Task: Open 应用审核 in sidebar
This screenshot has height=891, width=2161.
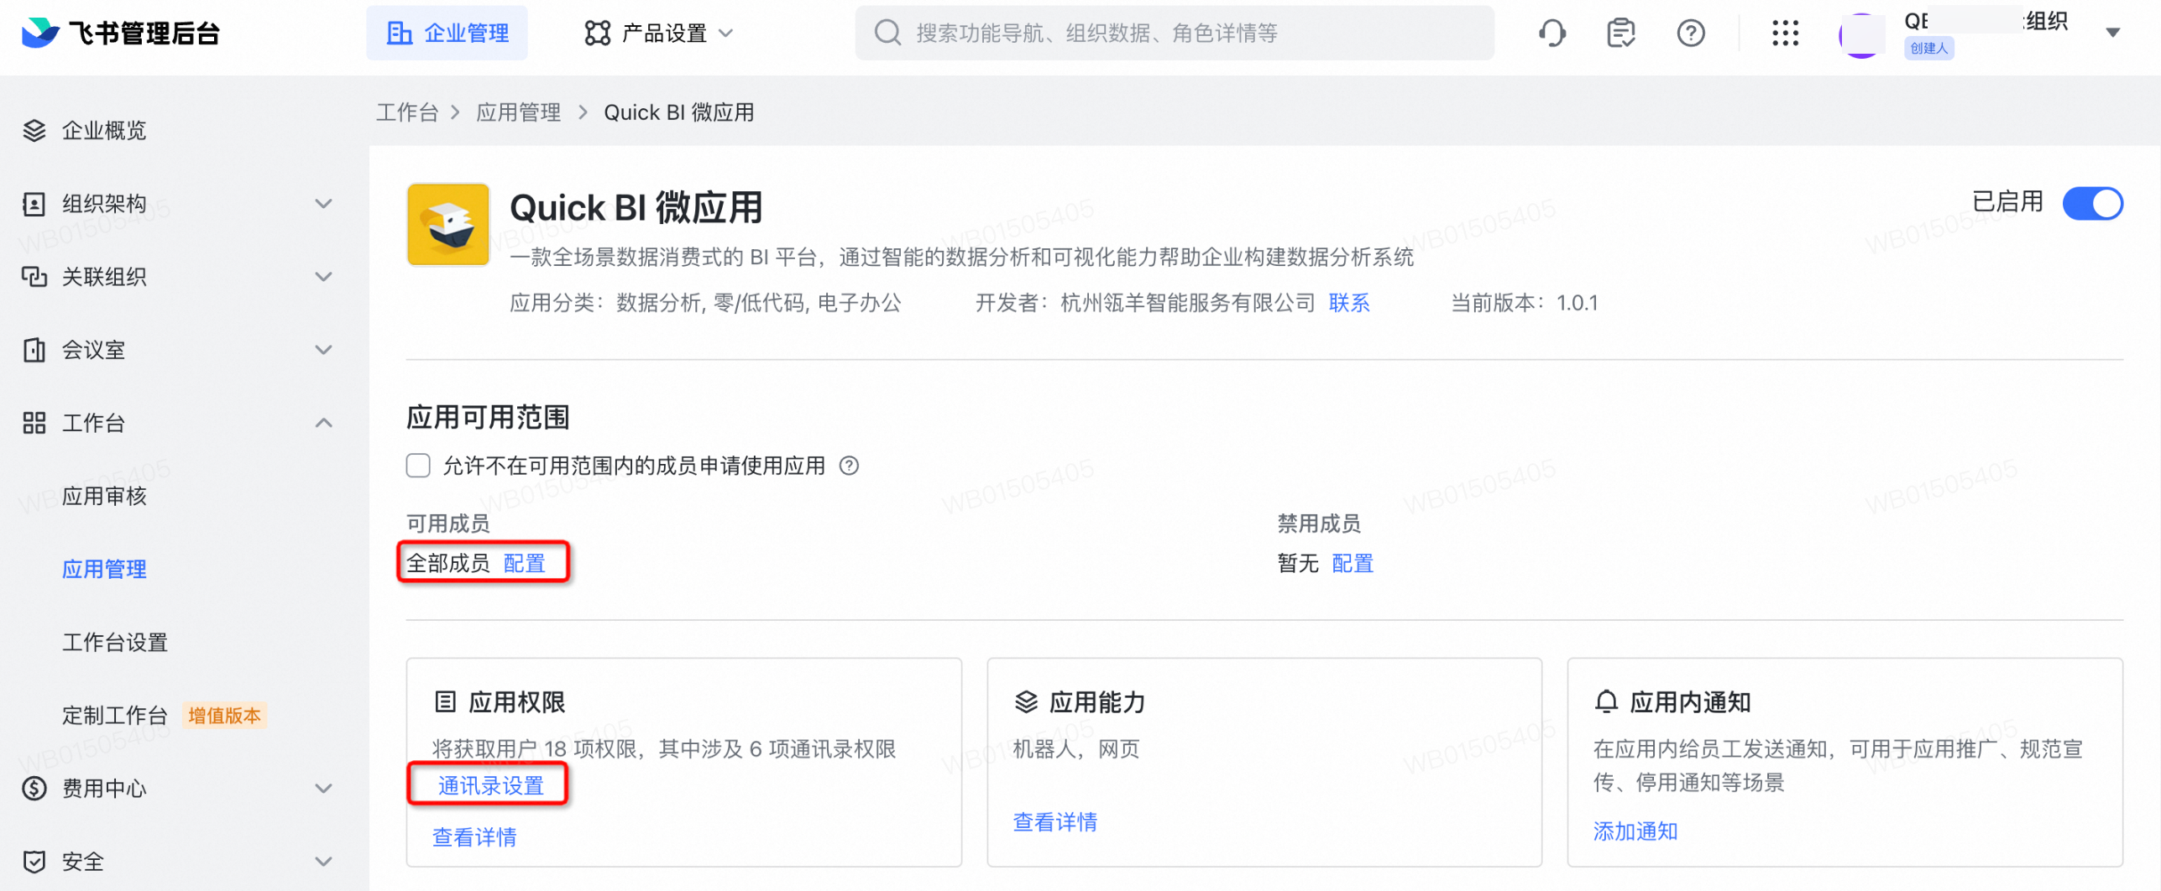Action: point(104,497)
